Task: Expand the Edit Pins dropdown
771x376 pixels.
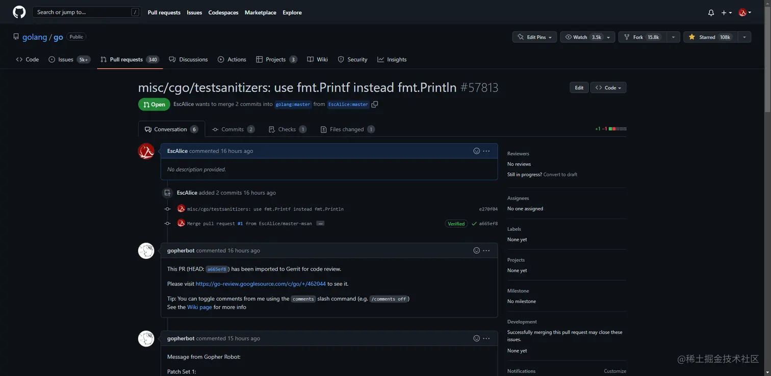Action: pos(534,37)
